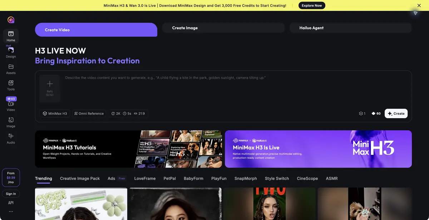Screen dimensions: 429x220
Task: Switch to the Create Image tab
Action: [x=223, y=28]
